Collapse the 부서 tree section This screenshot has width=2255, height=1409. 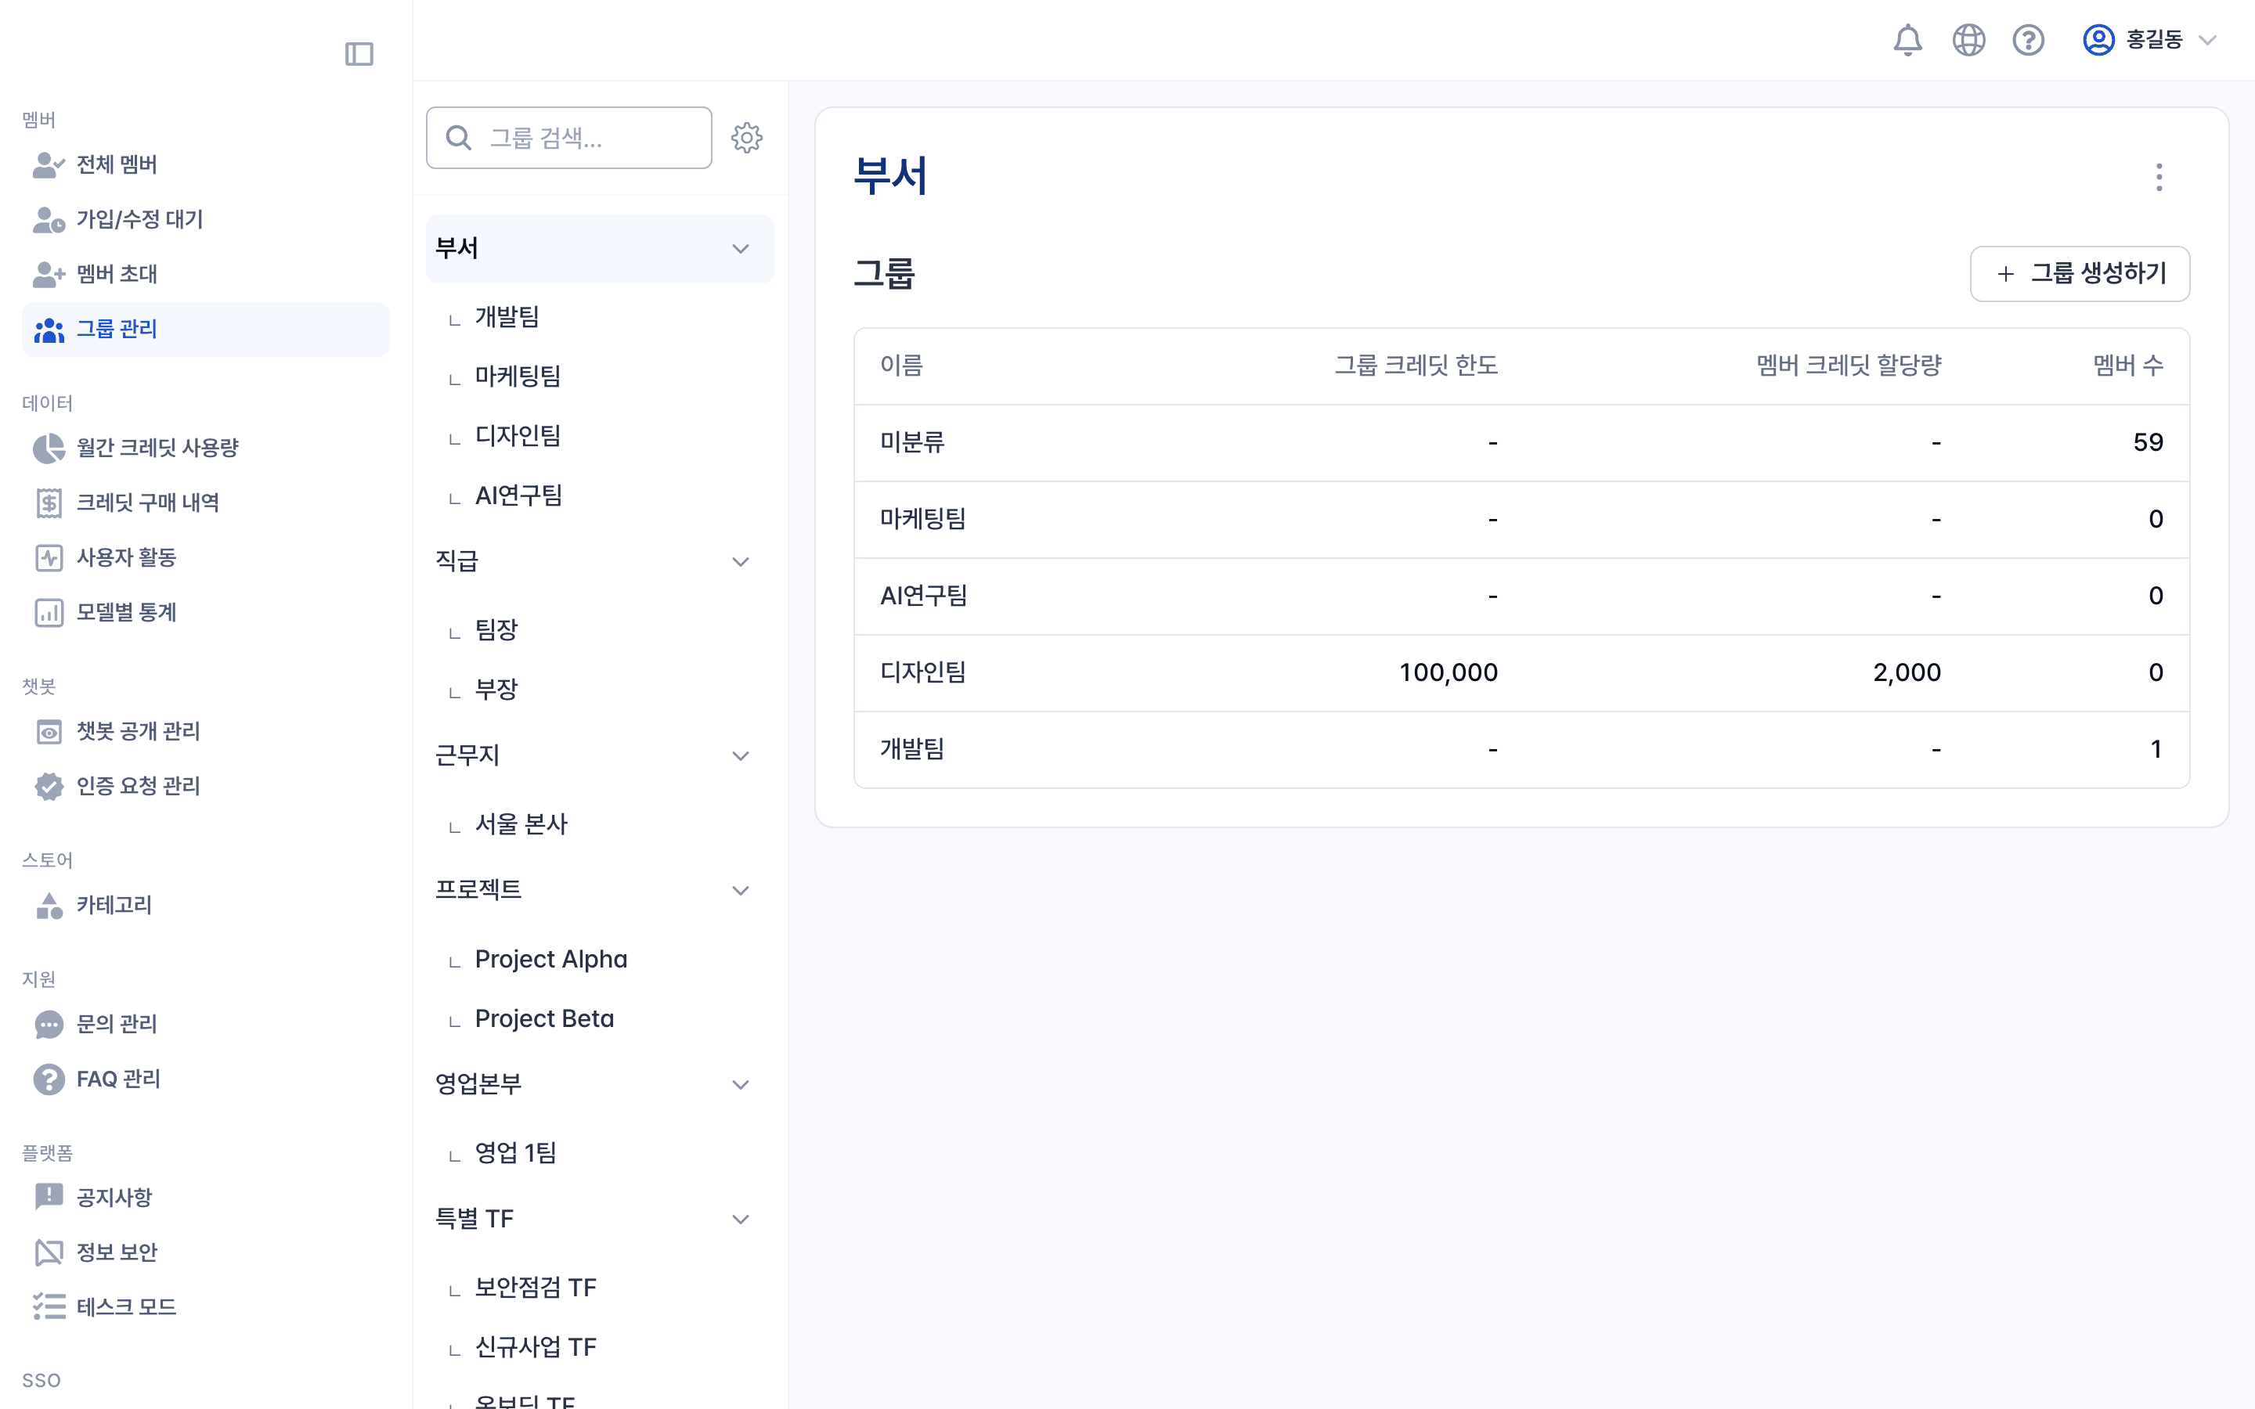[741, 248]
